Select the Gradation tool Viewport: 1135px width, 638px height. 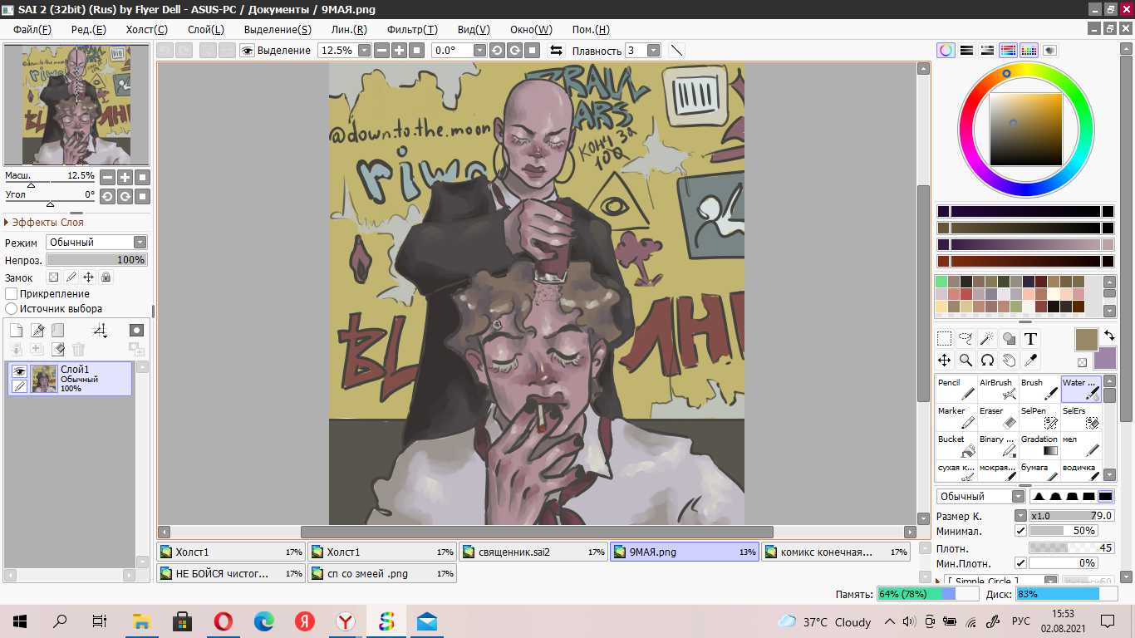pyautogui.click(x=1039, y=446)
